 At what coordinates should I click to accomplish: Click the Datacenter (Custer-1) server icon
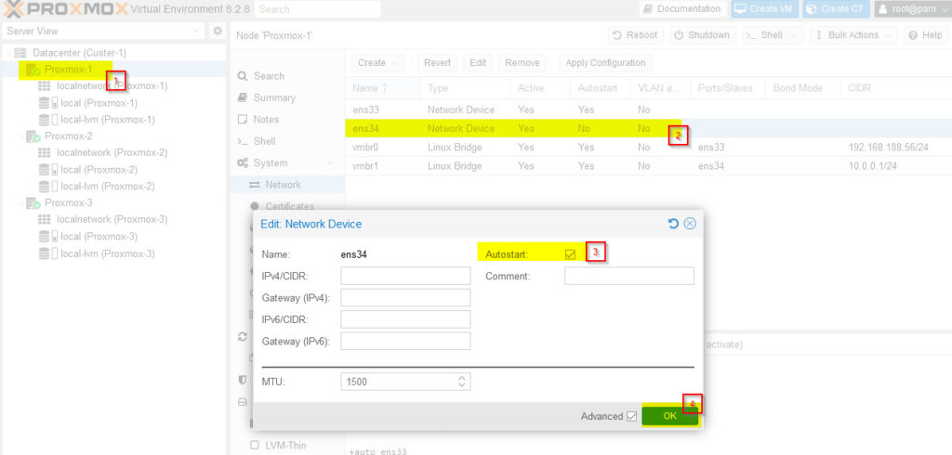point(20,53)
